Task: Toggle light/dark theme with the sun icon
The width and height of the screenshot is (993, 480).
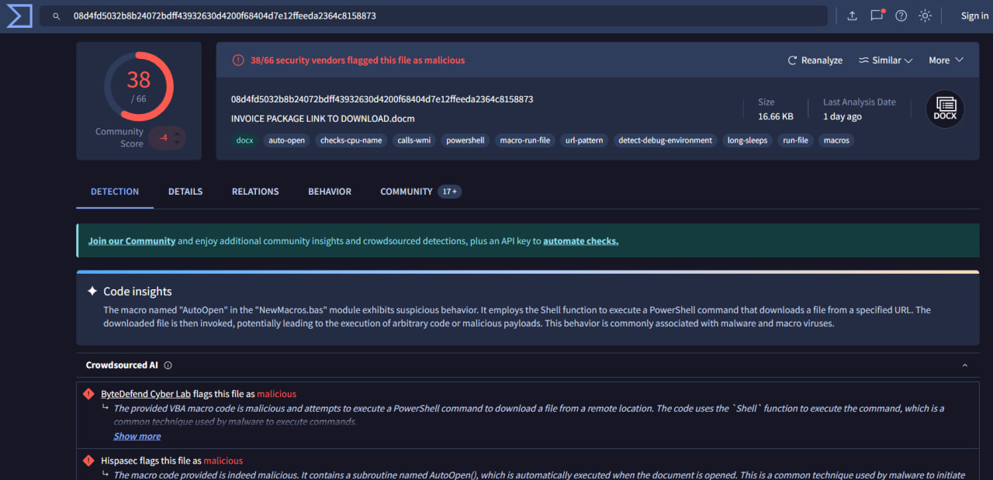Action: 925,15
